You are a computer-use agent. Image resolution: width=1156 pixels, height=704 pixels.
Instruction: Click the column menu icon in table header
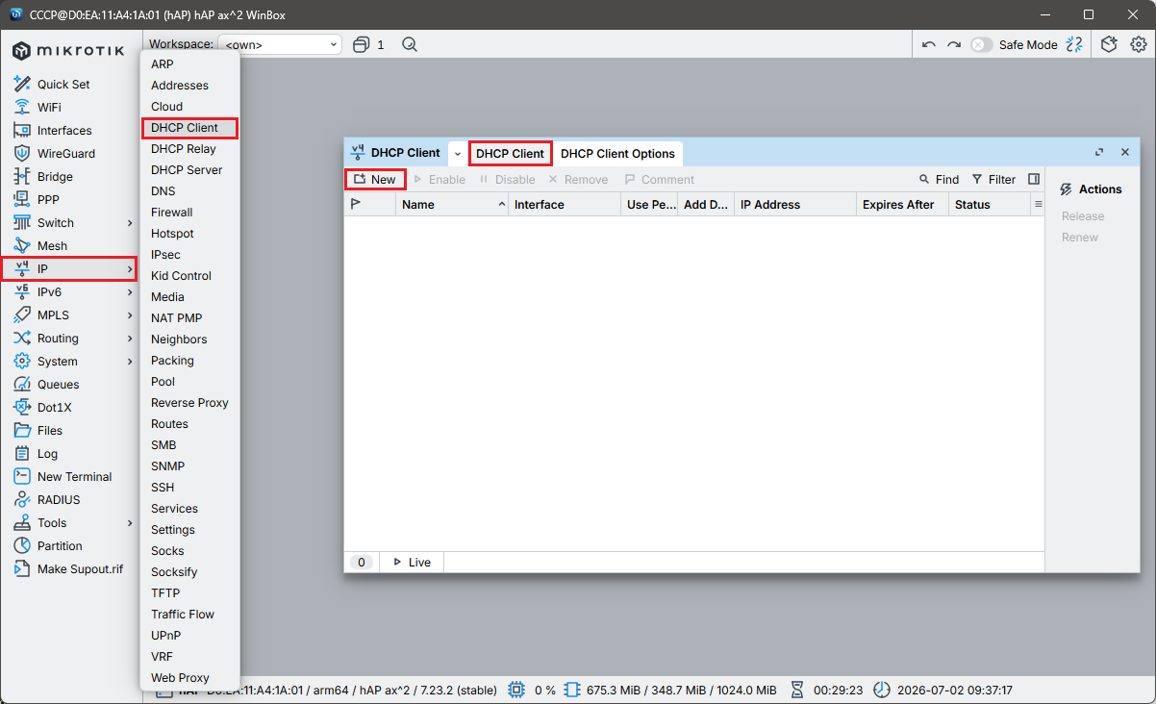(x=1038, y=204)
